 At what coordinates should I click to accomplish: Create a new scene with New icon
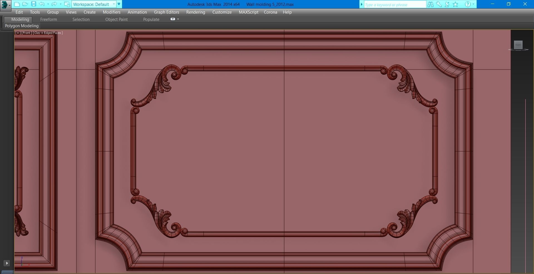[17, 4]
